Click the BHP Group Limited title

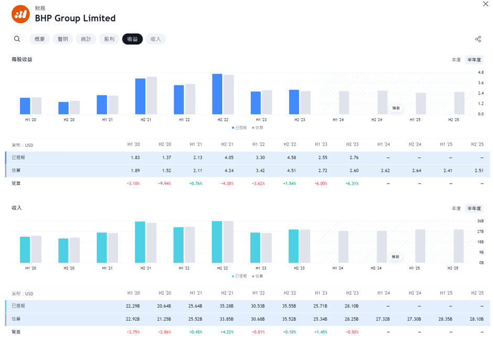(75, 18)
